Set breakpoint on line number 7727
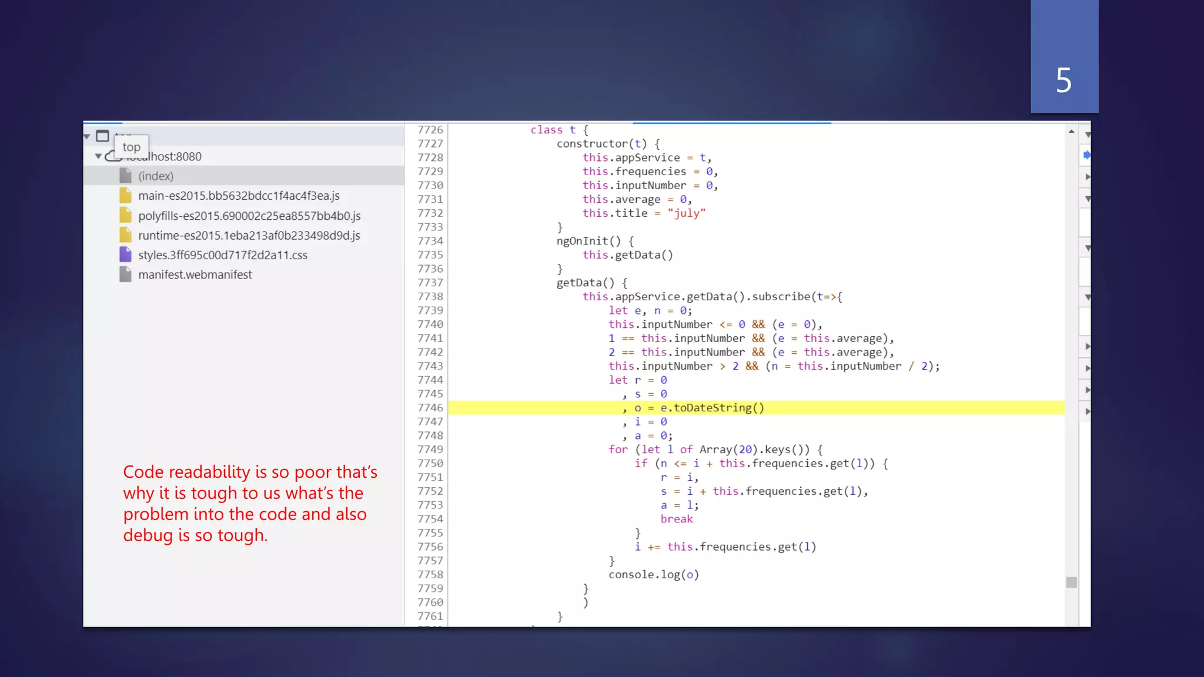The image size is (1204, 677). (430, 143)
